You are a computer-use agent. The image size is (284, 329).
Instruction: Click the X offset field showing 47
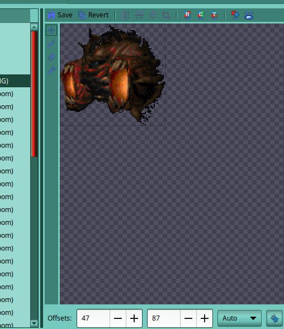[x=93, y=318]
